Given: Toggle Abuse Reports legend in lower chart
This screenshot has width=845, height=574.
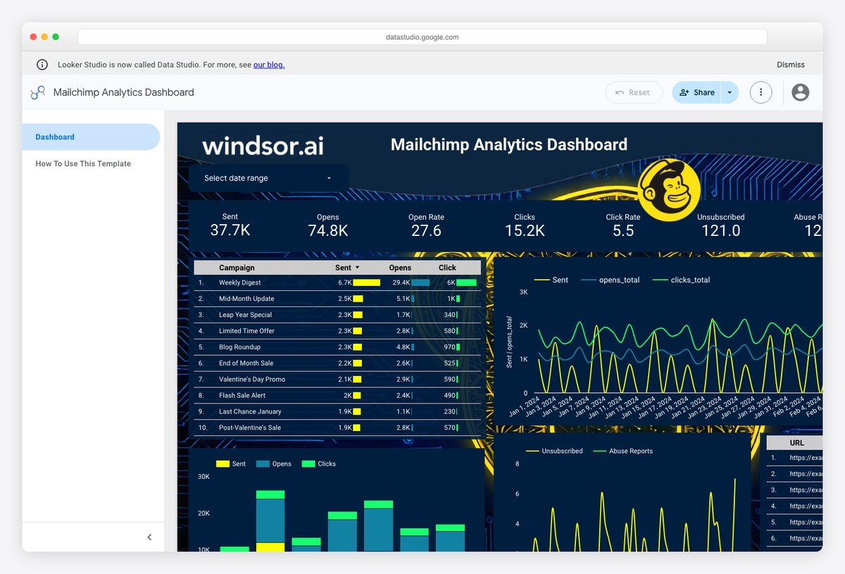Looking at the screenshot, I should pos(623,451).
